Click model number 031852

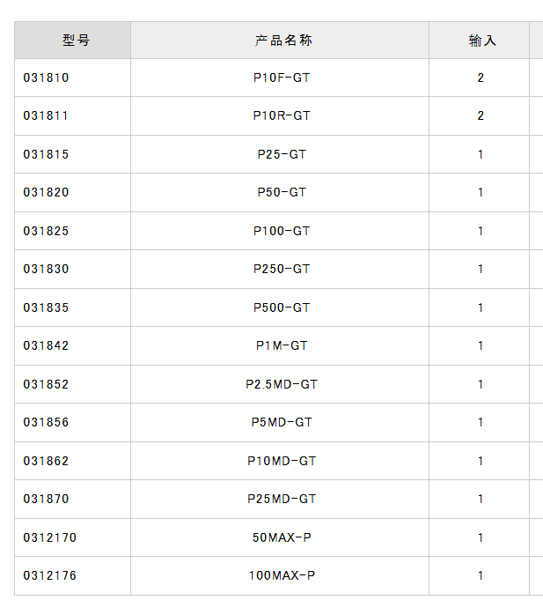tap(46, 384)
